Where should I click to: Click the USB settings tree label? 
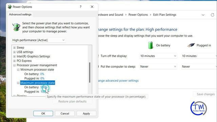tap(25, 52)
